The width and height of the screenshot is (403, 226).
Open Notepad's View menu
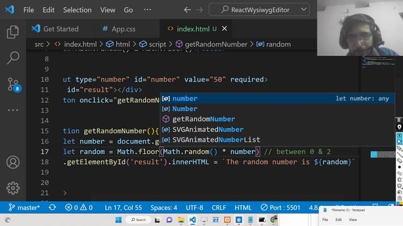[353, 220]
